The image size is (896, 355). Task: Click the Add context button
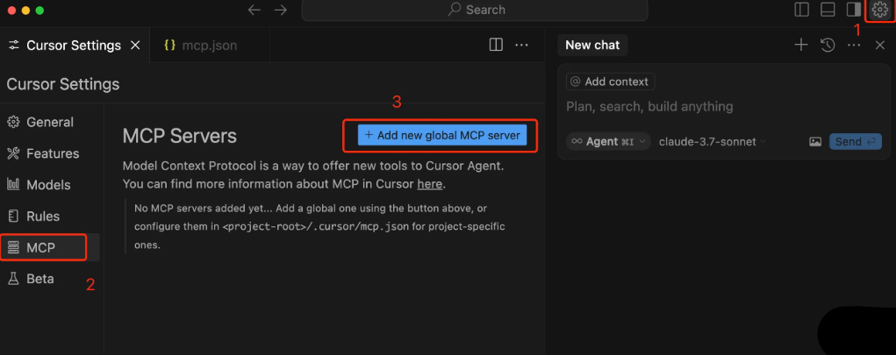tap(610, 82)
